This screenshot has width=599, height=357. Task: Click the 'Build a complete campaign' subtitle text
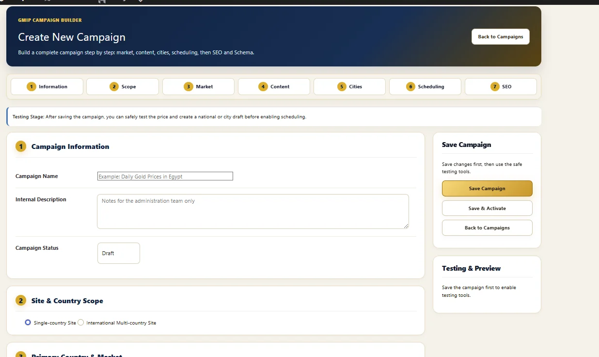coord(136,52)
